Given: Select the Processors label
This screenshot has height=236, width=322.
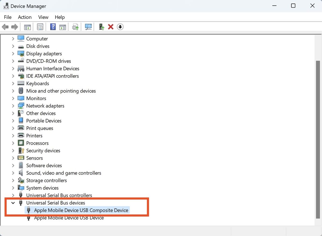Looking at the screenshot, I should click(37, 143).
